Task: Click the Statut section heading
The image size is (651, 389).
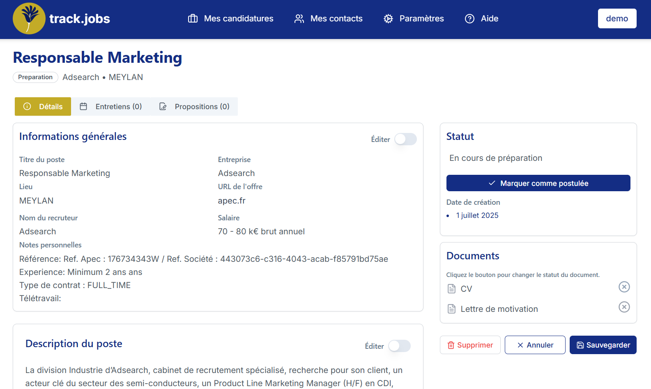Action: [x=460, y=136]
